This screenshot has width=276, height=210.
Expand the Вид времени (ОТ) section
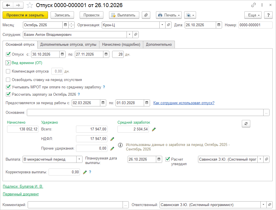pyautogui.click(x=8, y=63)
